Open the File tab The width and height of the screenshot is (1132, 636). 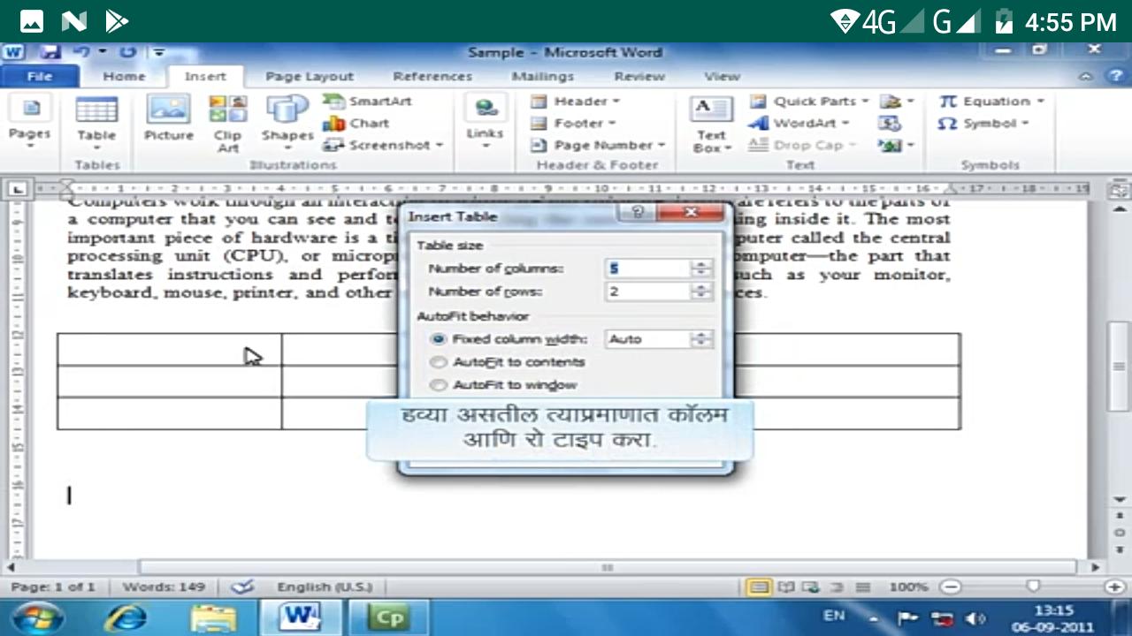tap(40, 76)
